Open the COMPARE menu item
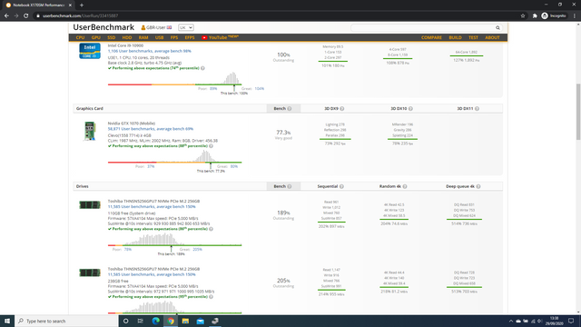This screenshot has height=327, width=581. click(x=431, y=37)
